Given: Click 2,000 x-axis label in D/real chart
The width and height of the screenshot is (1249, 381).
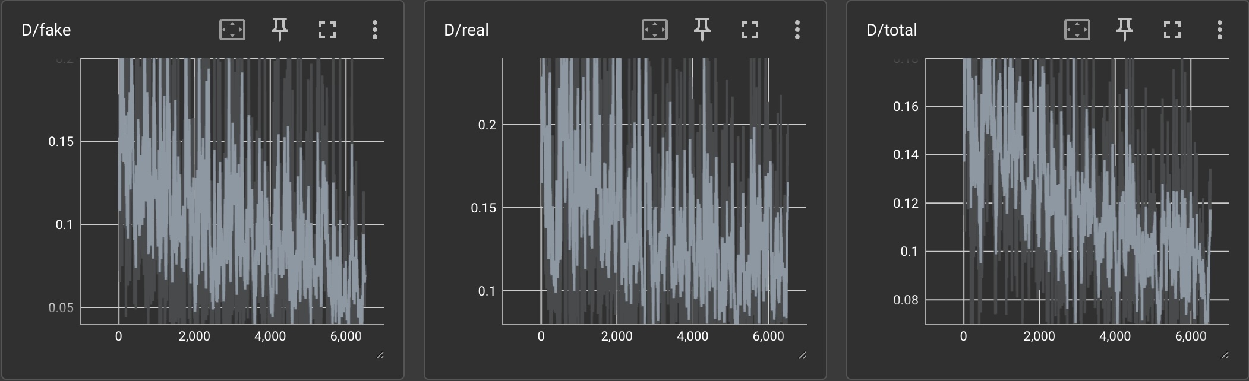Looking at the screenshot, I should 617,336.
